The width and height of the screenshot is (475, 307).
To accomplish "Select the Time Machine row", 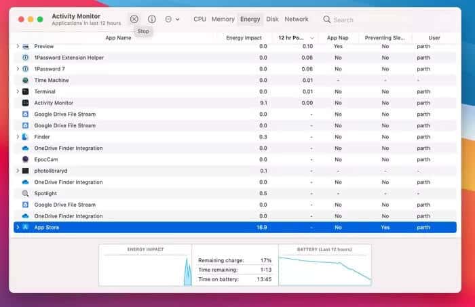I will pos(235,80).
